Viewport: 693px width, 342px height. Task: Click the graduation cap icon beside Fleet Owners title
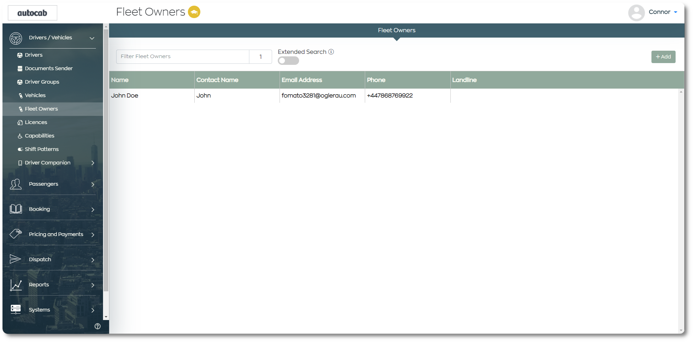pos(194,12)
